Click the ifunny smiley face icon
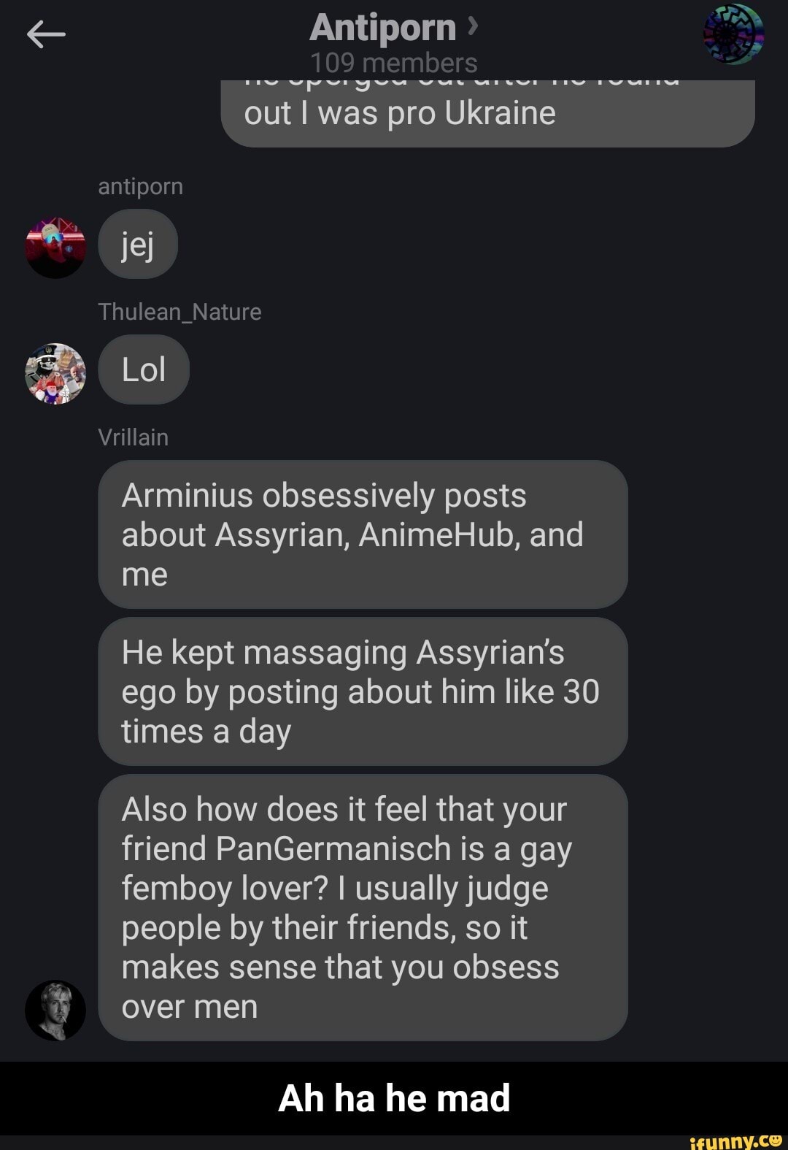 pyautogui.click(x=774, y=1140)
